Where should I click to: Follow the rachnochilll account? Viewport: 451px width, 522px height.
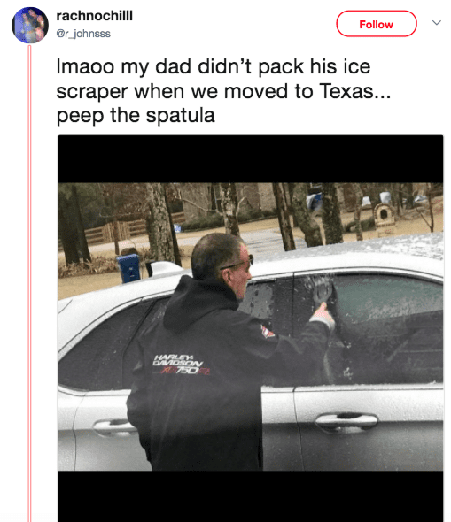(377, 24)
